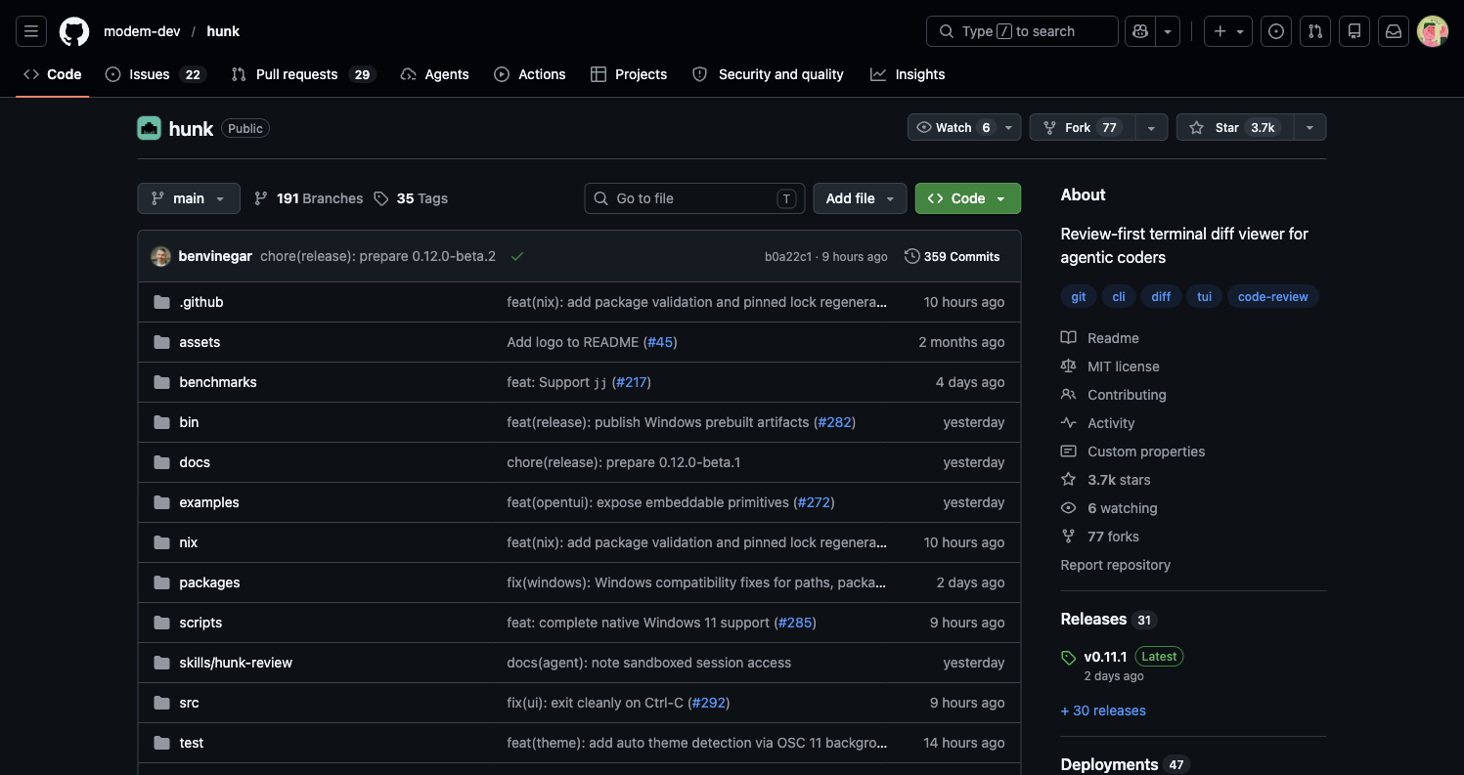Open the Star lists dropdown arrow
The height and width of the screenshot is (775, 1464).
pos(1310,127)
